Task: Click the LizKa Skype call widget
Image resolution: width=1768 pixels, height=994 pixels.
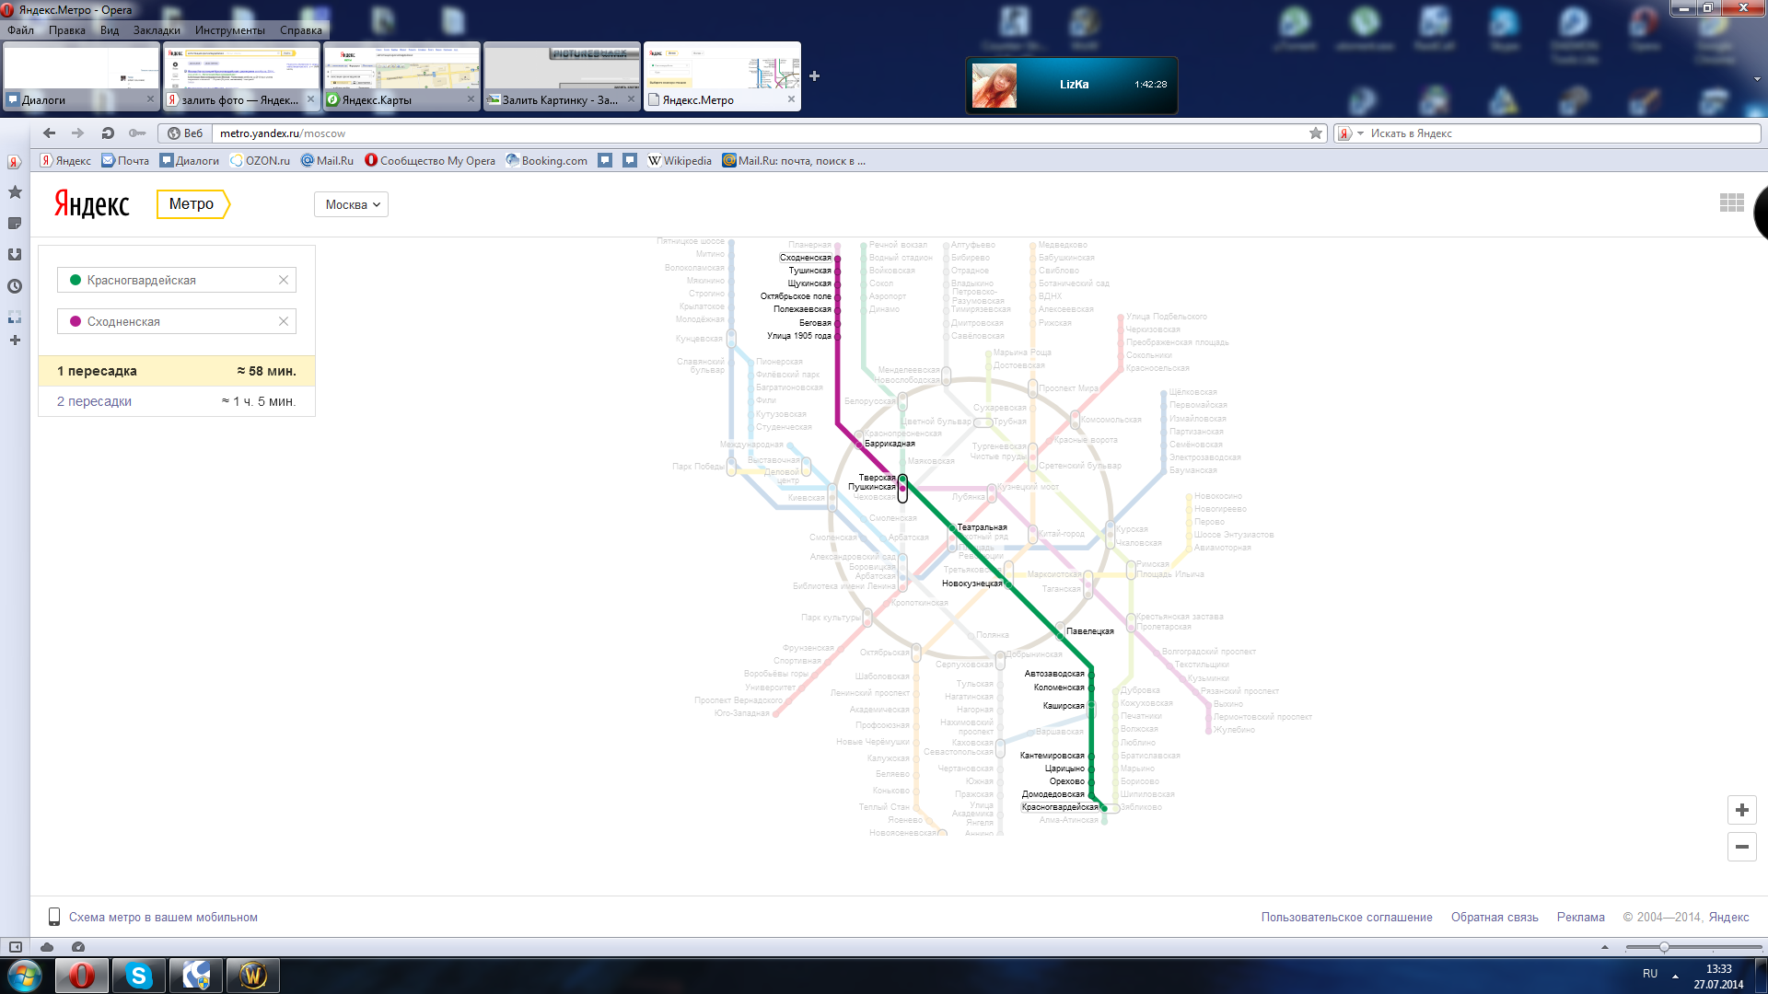Action: point(1072,85)
